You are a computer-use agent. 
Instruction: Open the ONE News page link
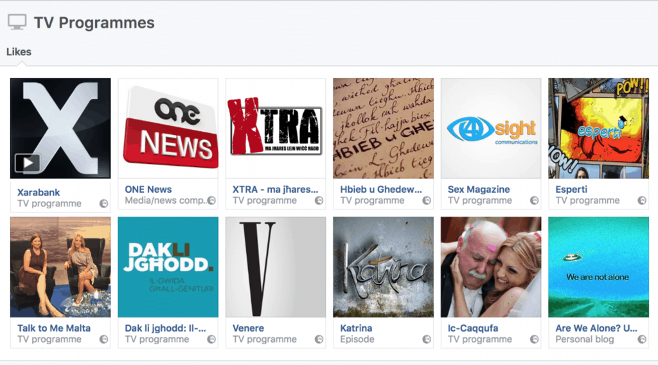click(148, 189)
